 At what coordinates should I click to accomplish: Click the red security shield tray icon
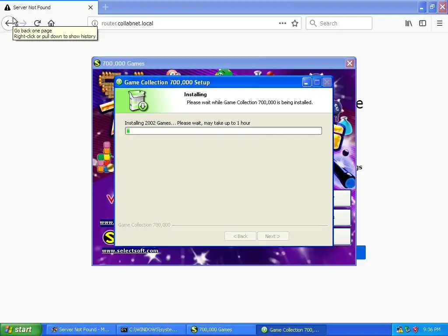pyautogui.click(x=416, y=330)
